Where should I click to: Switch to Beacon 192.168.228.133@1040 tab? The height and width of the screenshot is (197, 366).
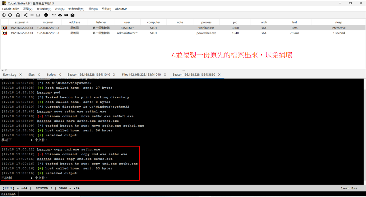89,75
